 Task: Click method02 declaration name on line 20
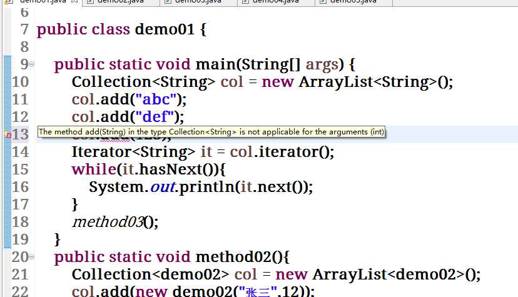click(233, 257)
